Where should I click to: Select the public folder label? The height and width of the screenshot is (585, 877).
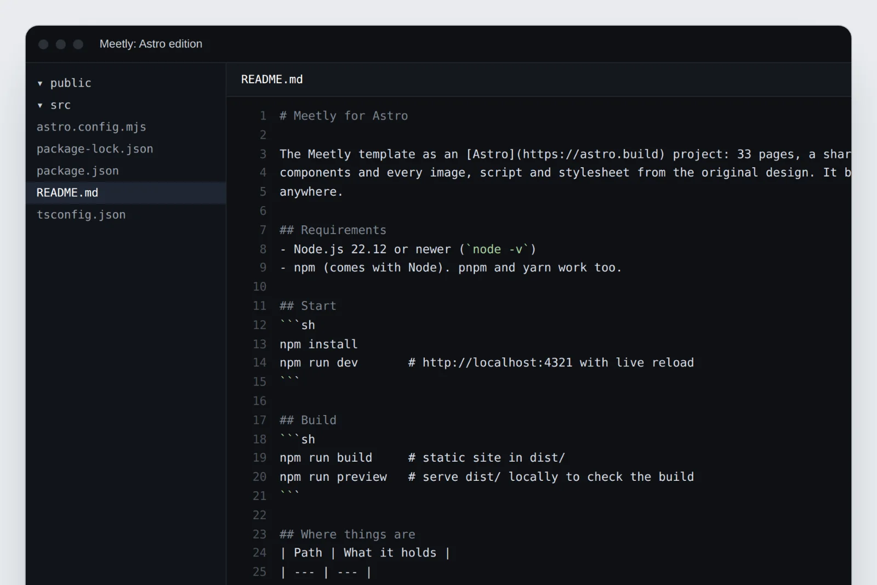(71, 83)
